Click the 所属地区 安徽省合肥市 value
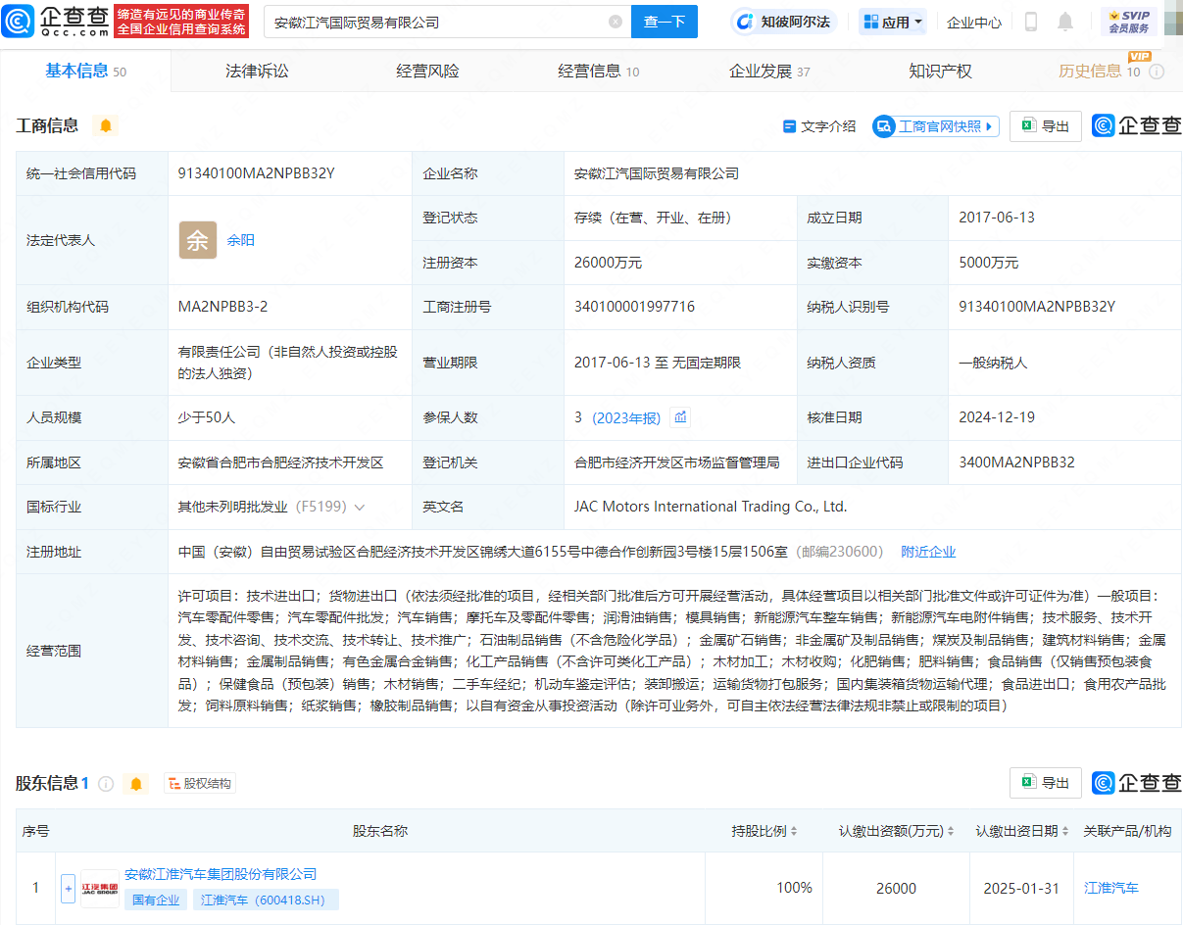The height and width of the screenshot is (925, 1183). (x=280, y=462)
